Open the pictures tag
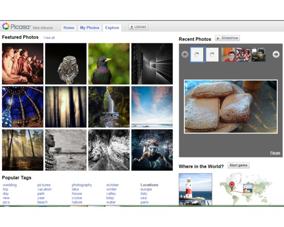Viewport: 284px width, 227px height. pyautogui.click(x=44, y=185)
